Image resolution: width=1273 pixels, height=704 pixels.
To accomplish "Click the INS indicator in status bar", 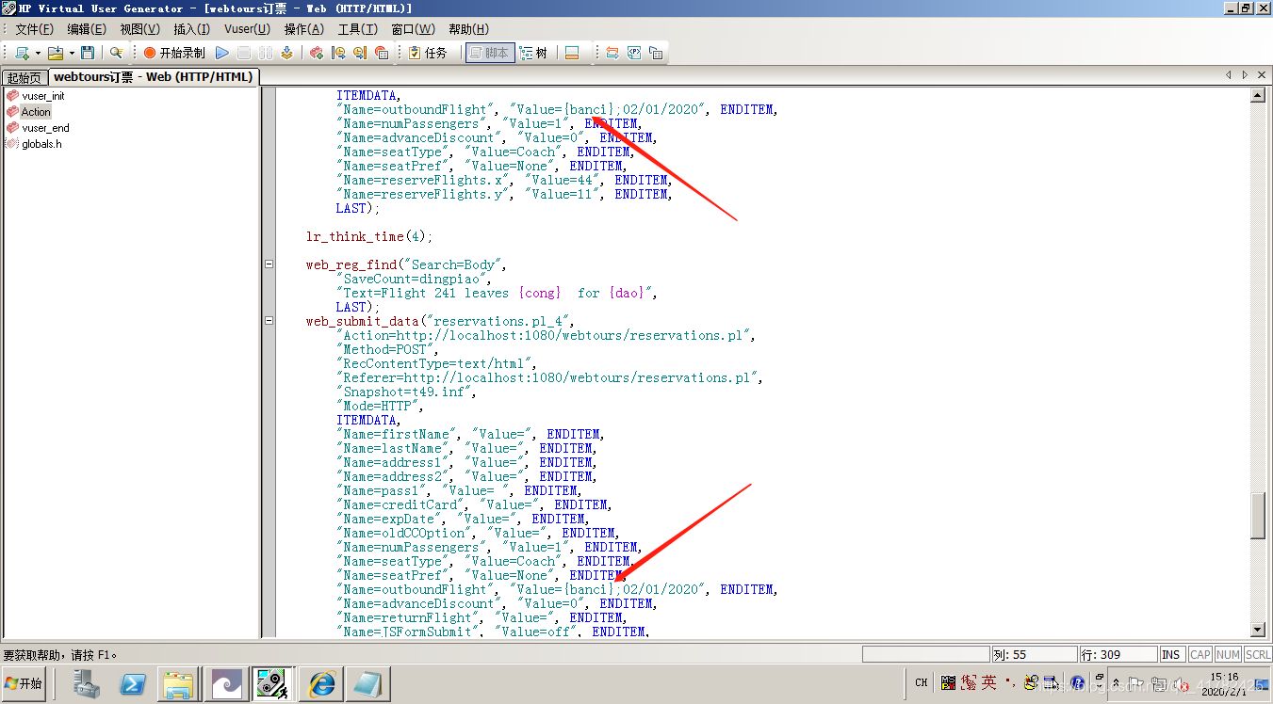I will pyautogui.click(x=1171, y=654).
